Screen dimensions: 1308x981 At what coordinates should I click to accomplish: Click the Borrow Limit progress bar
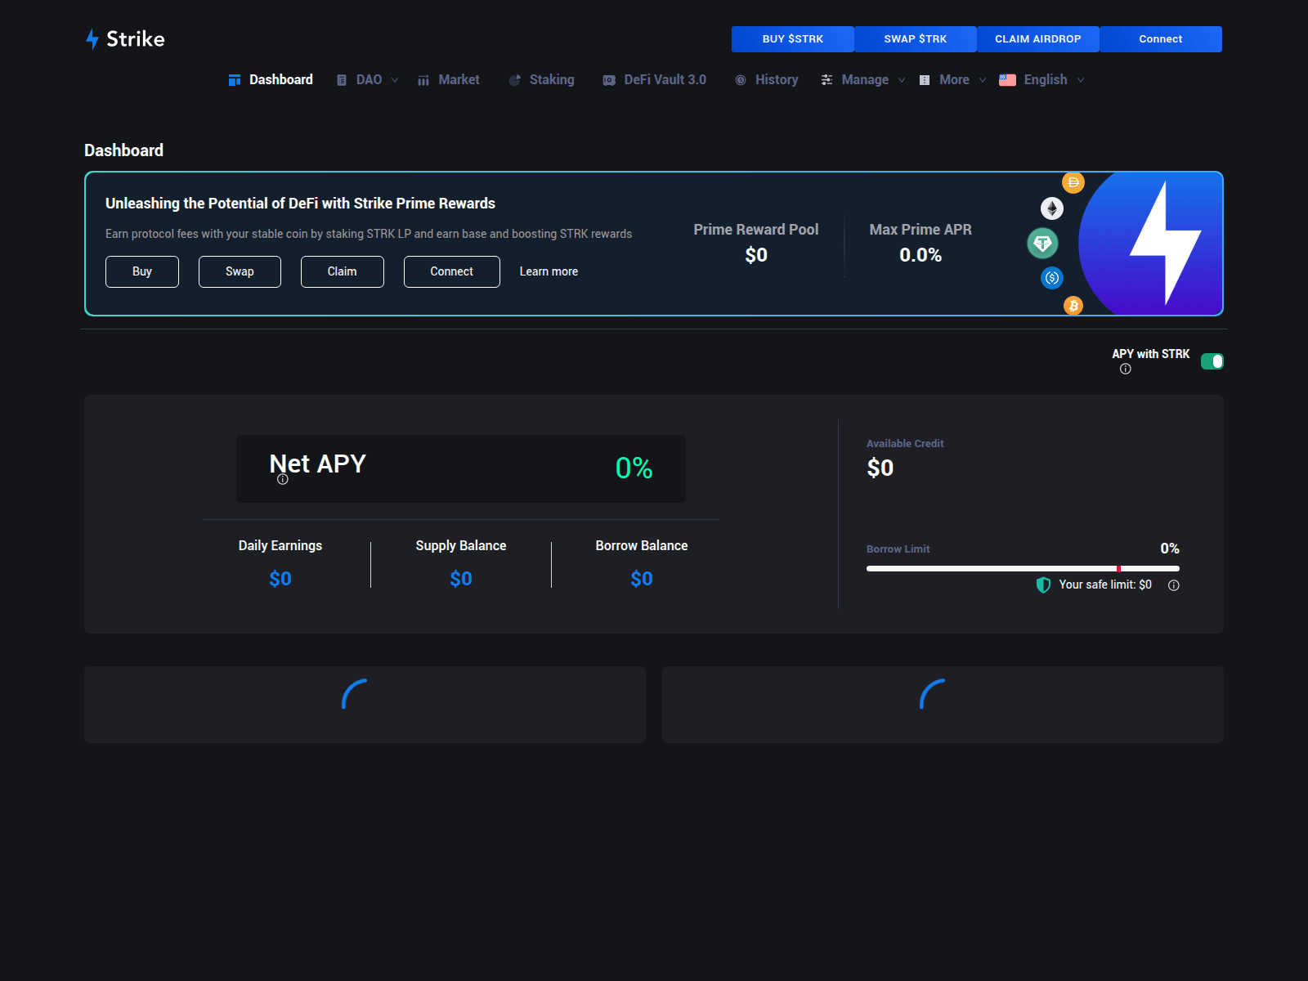(1023, 568)
